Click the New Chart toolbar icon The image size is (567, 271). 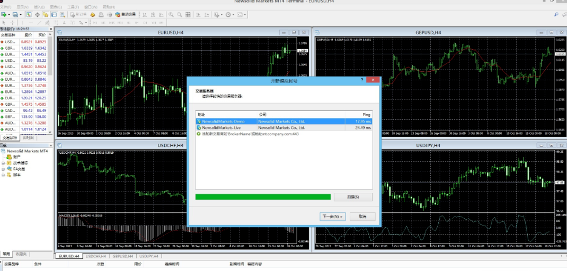(4, 14)
